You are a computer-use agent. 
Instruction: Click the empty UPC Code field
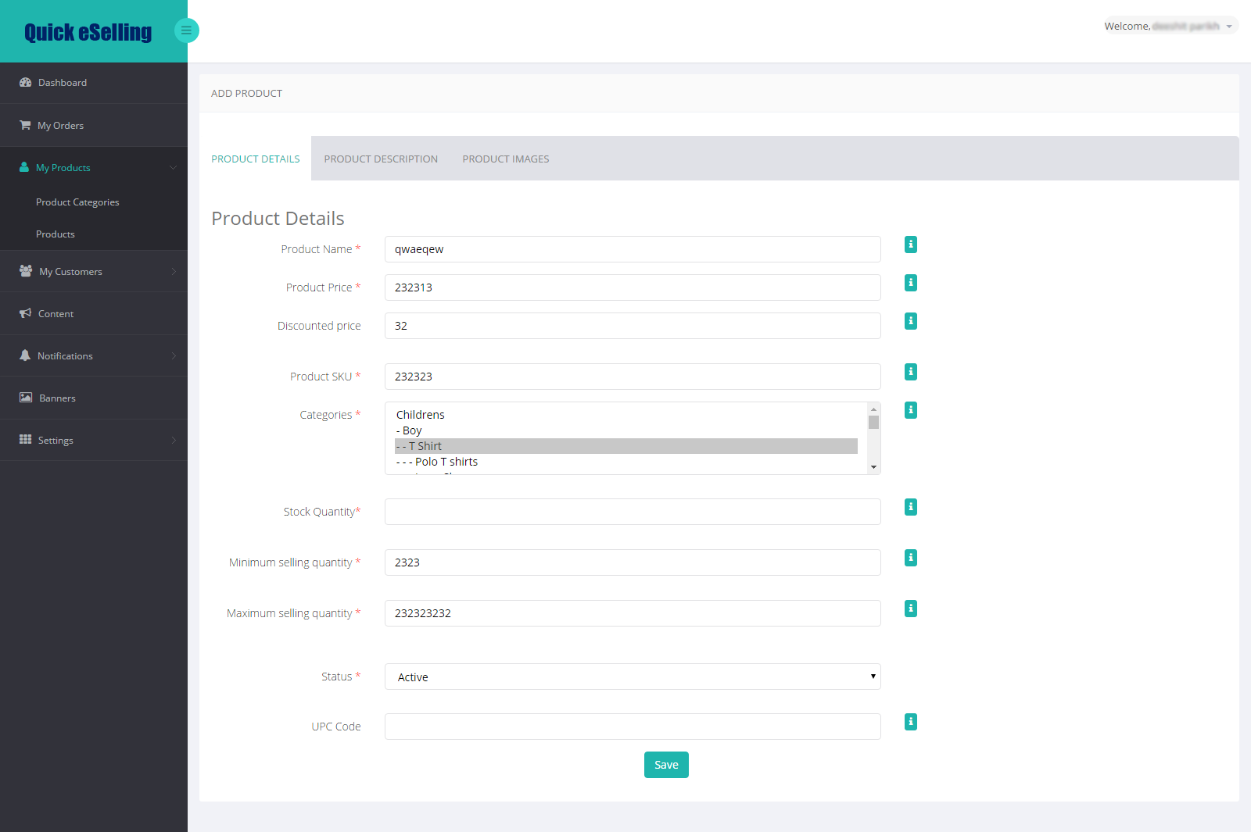633,727
